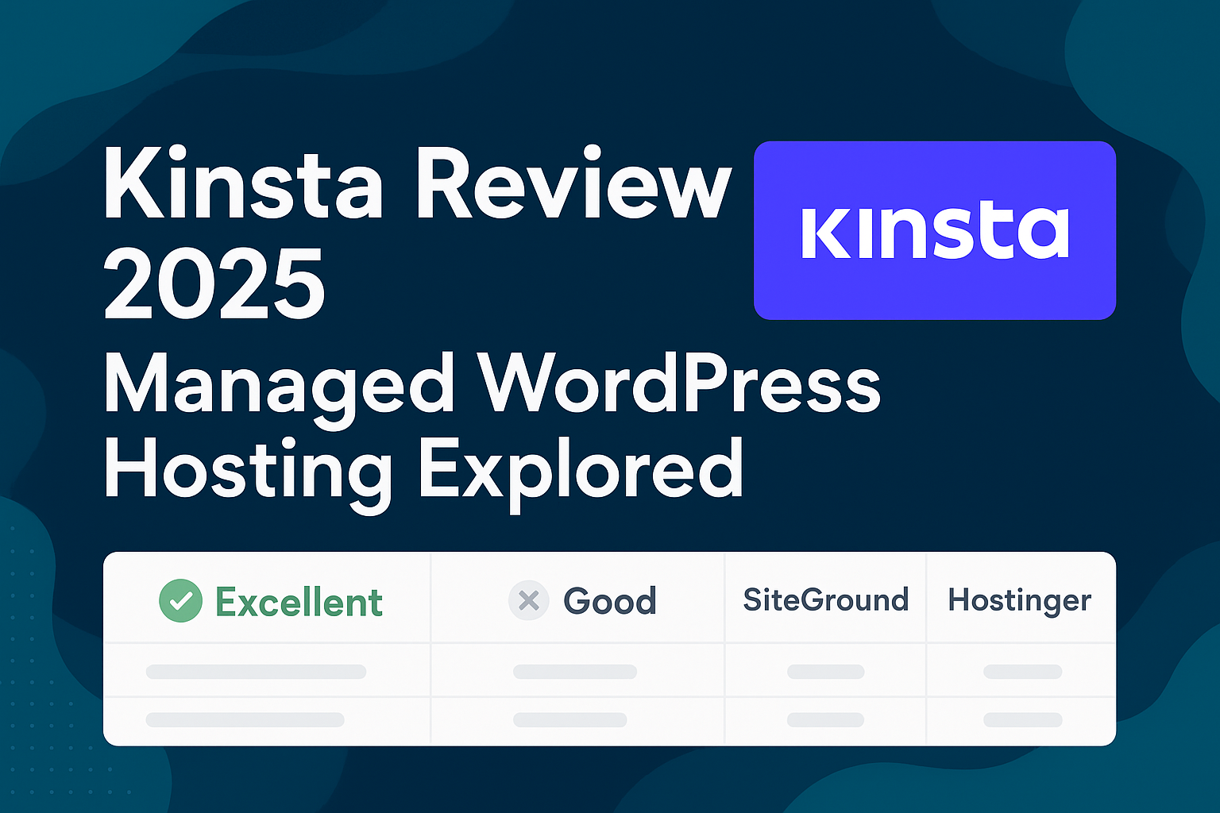Click the cross icon in the Good column
The image size is (1220, 813).
pyautogui.click(x=528, y=602)
